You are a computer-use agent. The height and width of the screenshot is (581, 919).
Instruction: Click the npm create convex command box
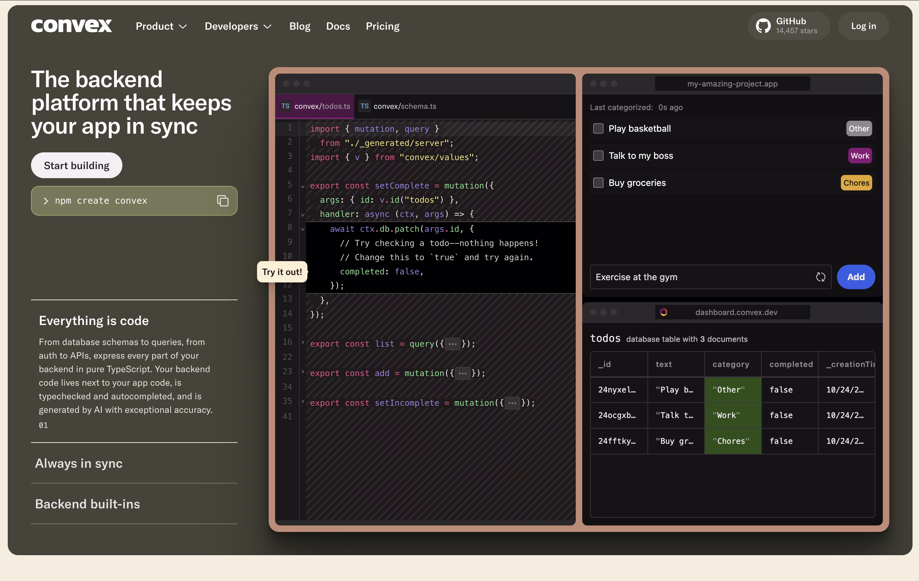click(134, 201)
